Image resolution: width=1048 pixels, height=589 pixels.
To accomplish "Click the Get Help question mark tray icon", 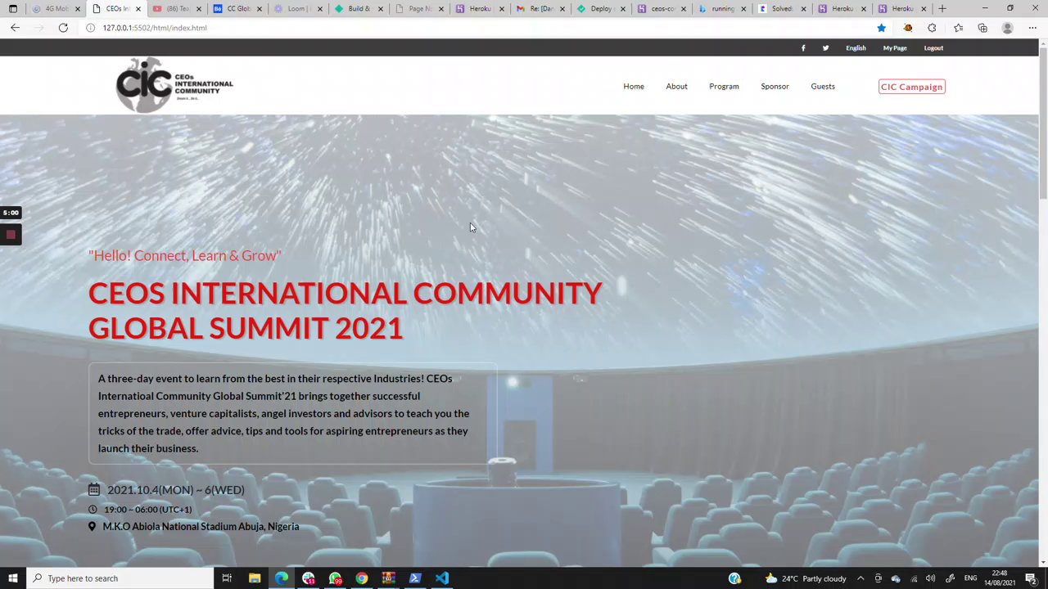I will click(734, 578).
